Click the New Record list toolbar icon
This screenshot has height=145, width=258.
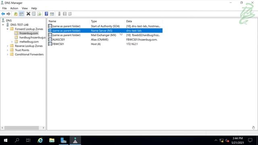pos(64,14)
